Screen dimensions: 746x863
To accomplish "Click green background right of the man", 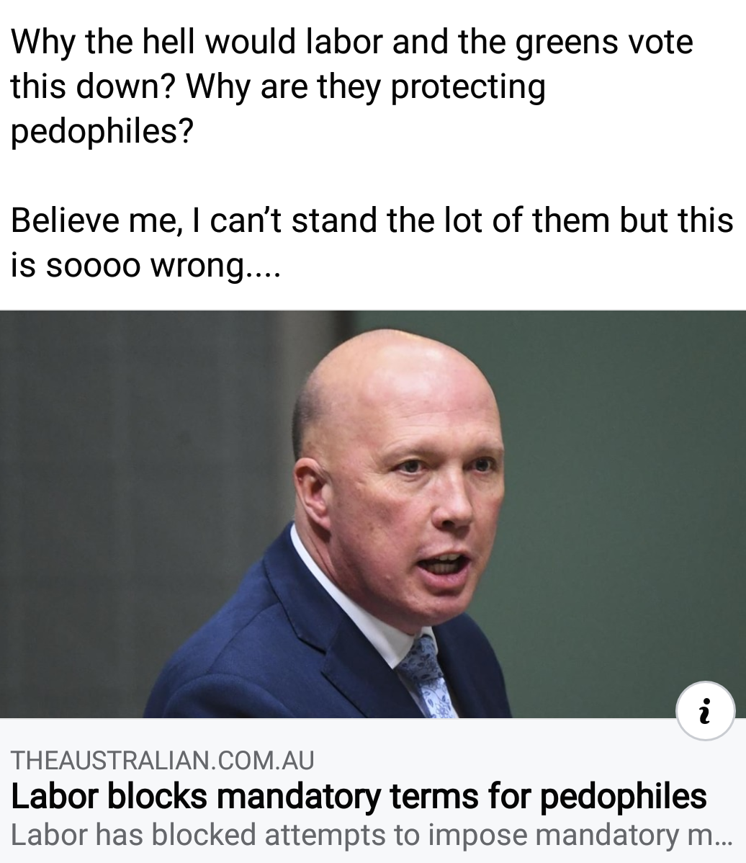I will [x=616, y=496].
